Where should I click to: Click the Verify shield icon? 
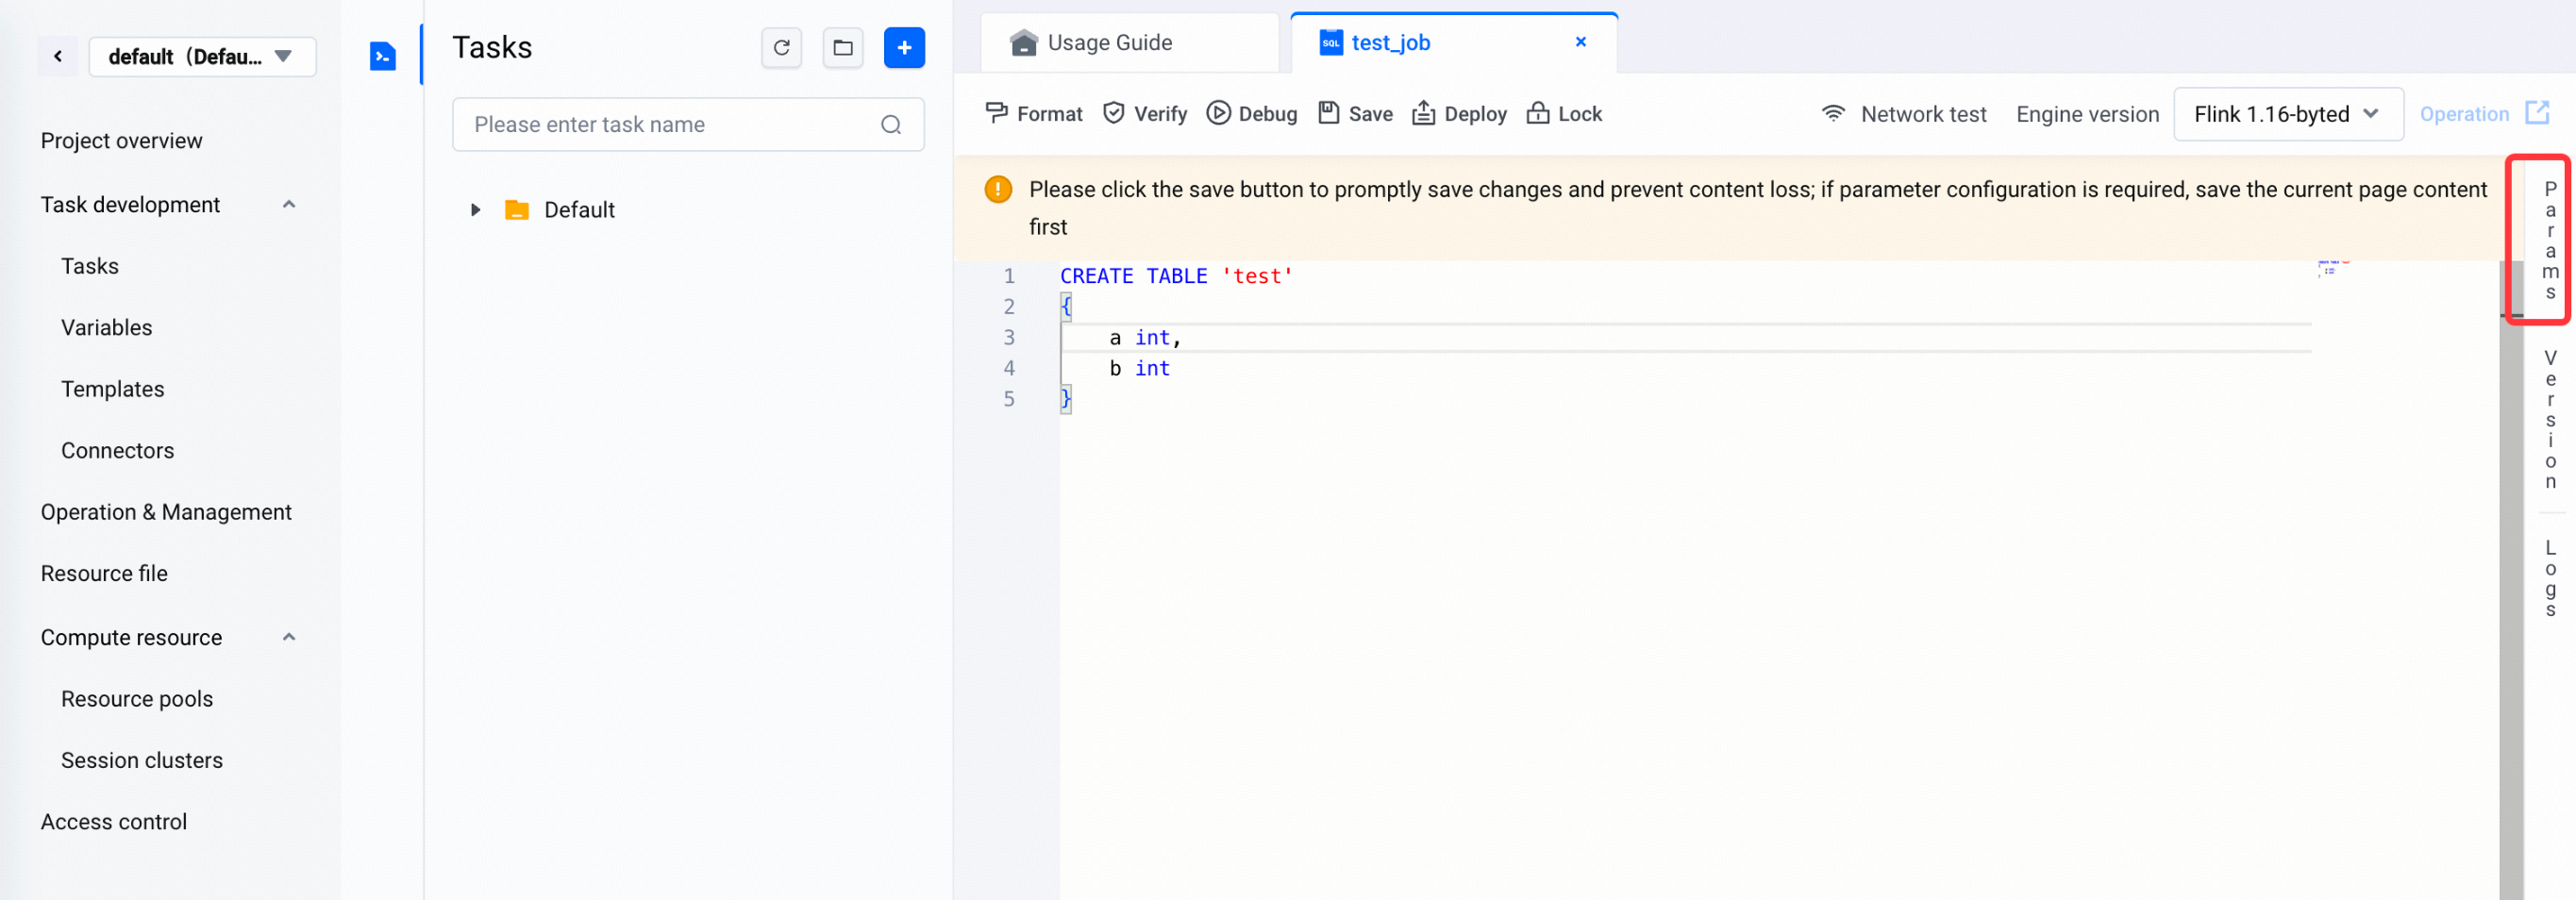pyautogui.click(x=1113, y=113)
